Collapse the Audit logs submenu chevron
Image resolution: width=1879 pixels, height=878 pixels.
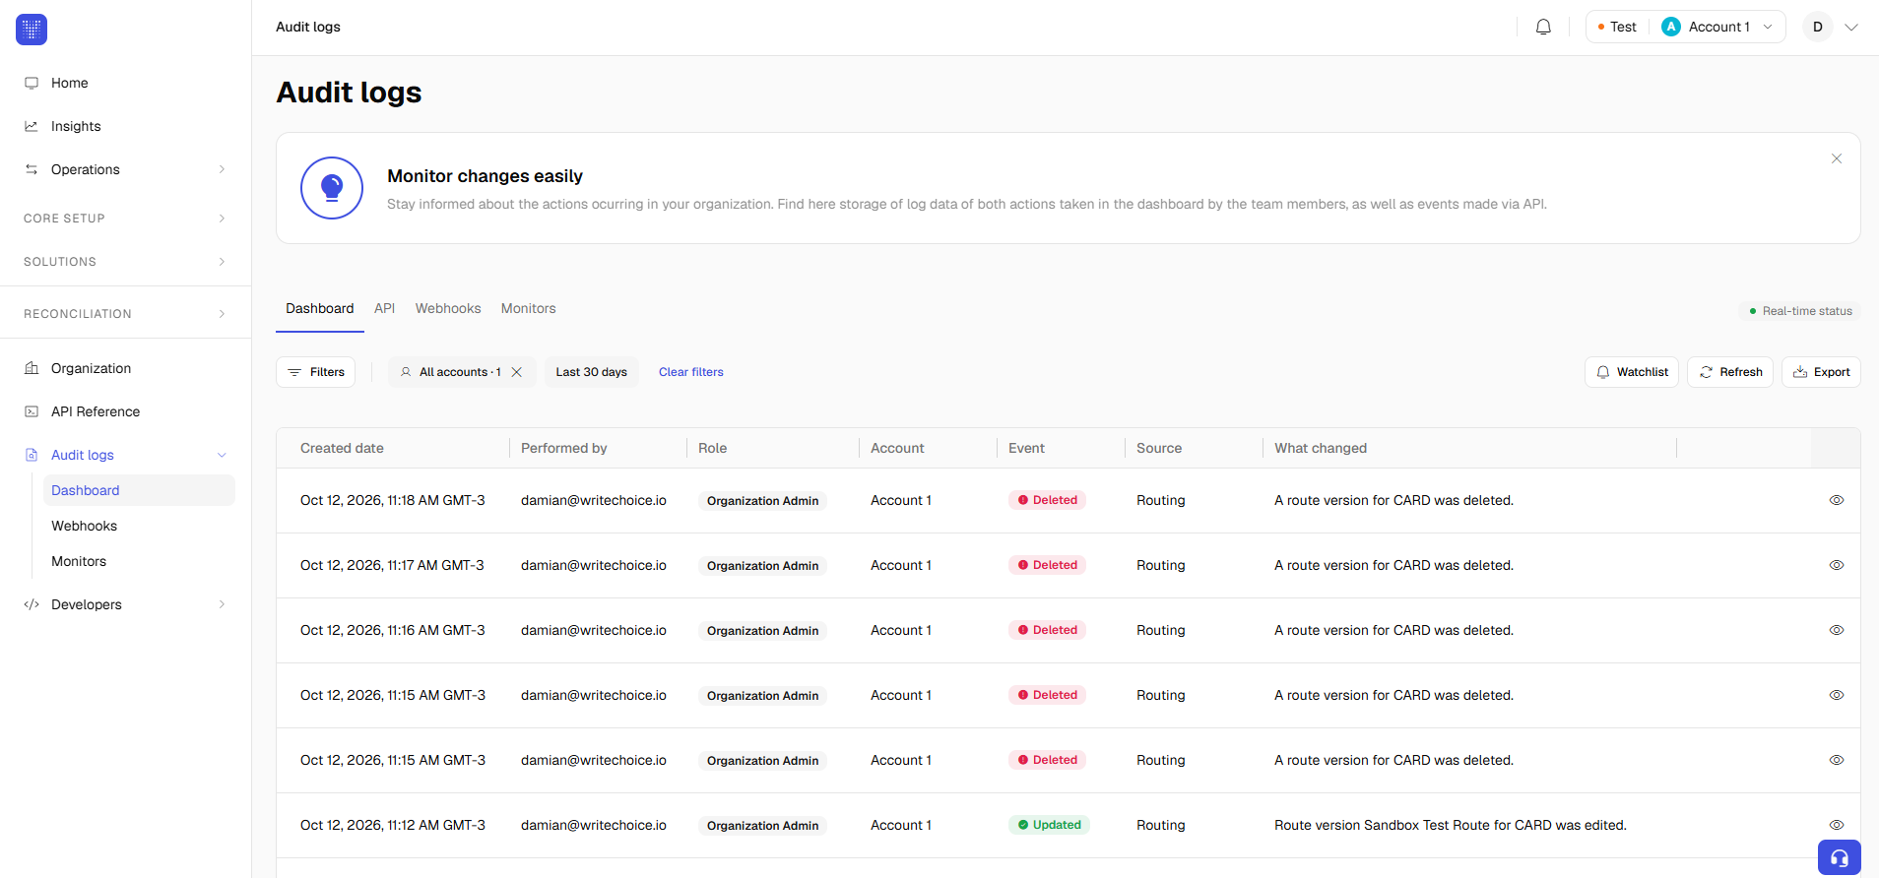tap(222, 455)
